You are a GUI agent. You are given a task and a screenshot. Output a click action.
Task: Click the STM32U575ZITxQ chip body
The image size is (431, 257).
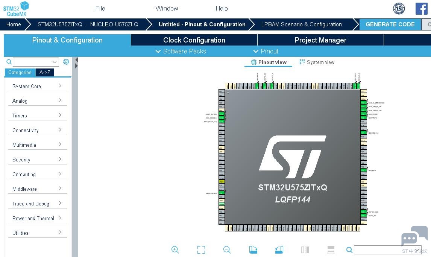coord(293,157)
